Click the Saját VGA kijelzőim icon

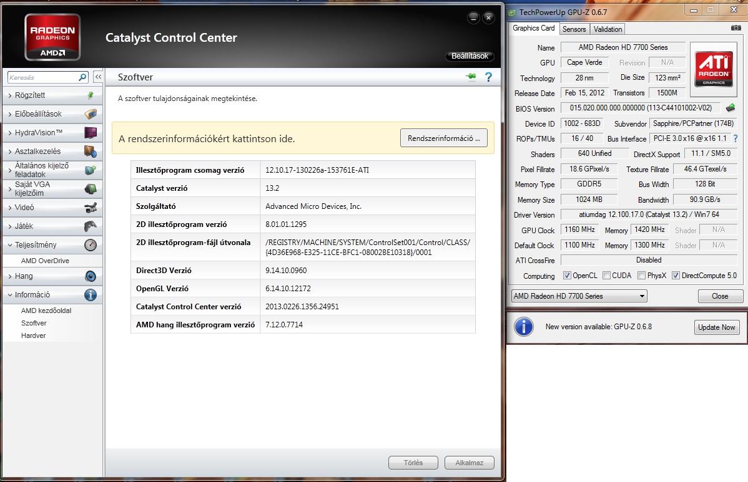[x=90, y=188]
